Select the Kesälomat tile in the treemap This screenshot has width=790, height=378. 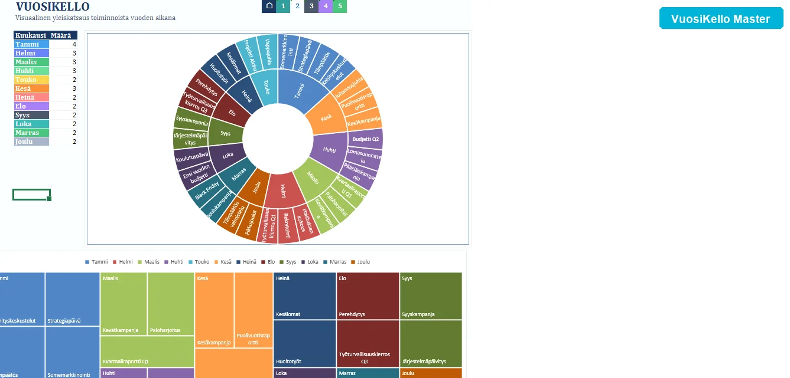[305, 296]
